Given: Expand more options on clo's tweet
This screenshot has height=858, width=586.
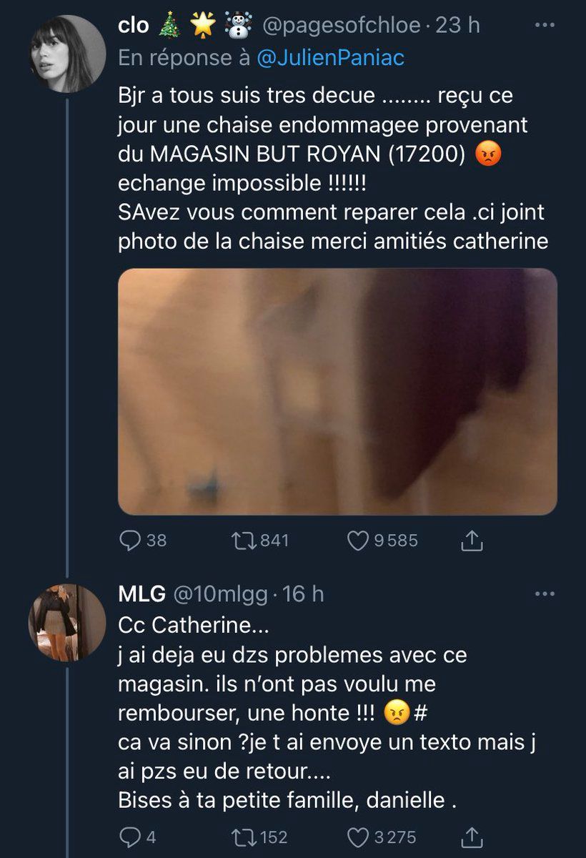Looking at the screenshot, I should (545, 26).
